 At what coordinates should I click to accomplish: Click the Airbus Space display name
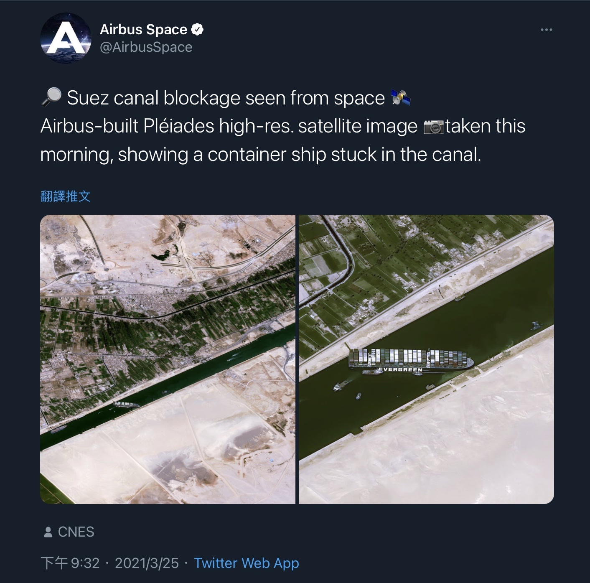143,29
